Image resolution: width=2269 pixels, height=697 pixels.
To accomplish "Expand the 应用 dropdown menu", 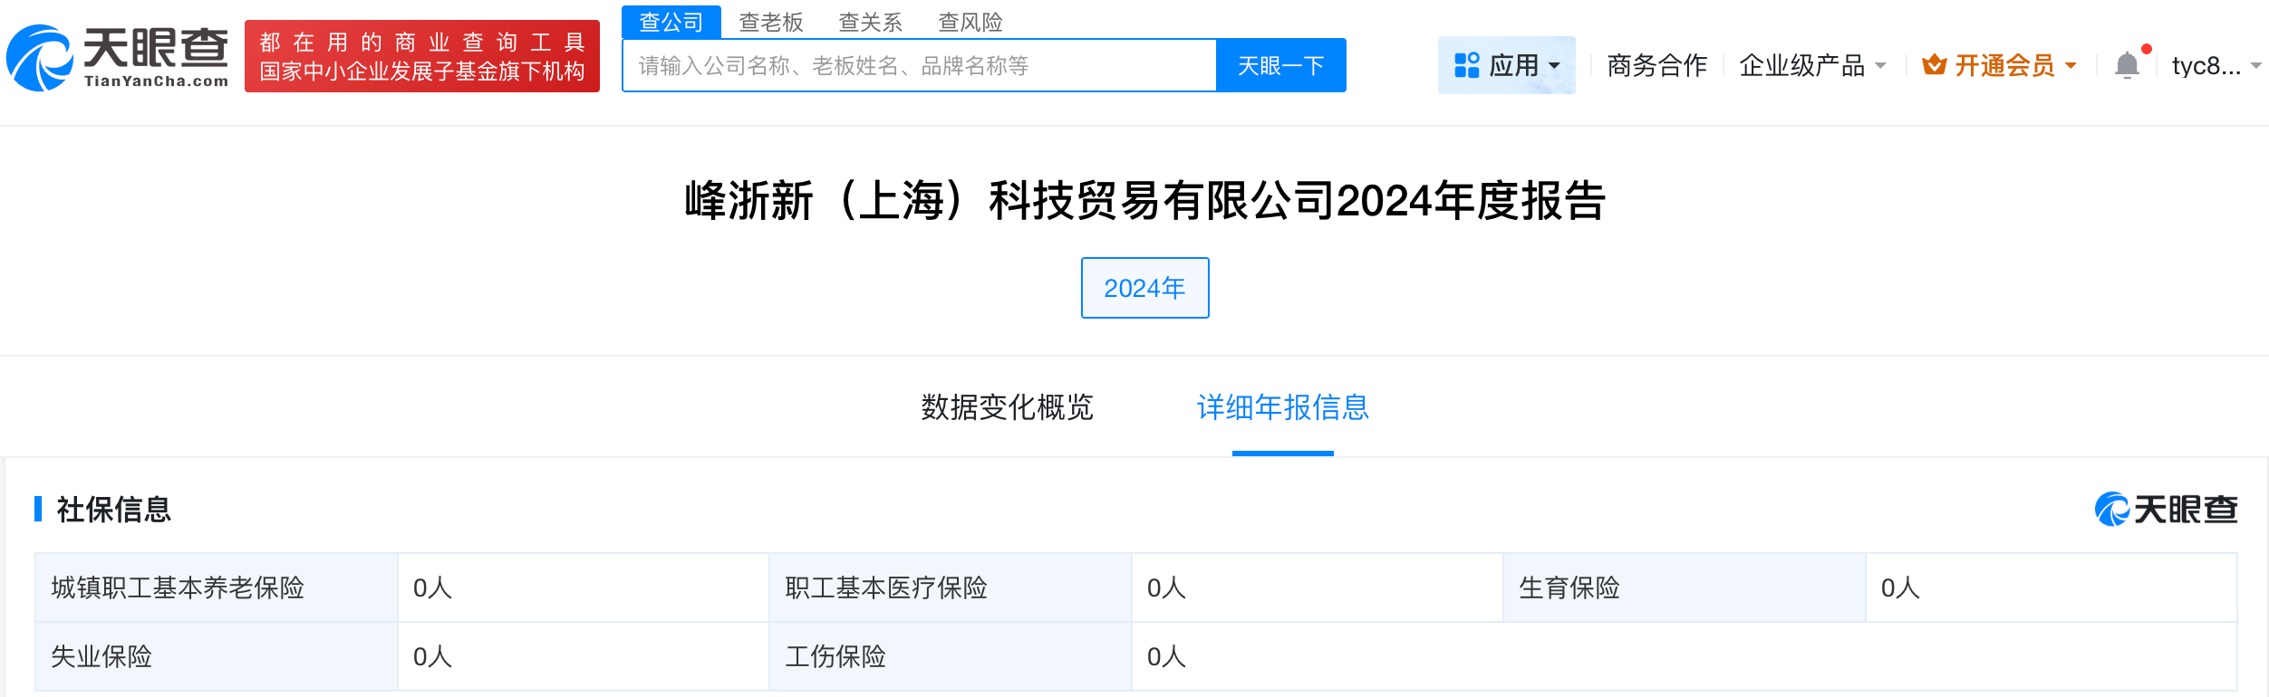I will click(1507, 65).
